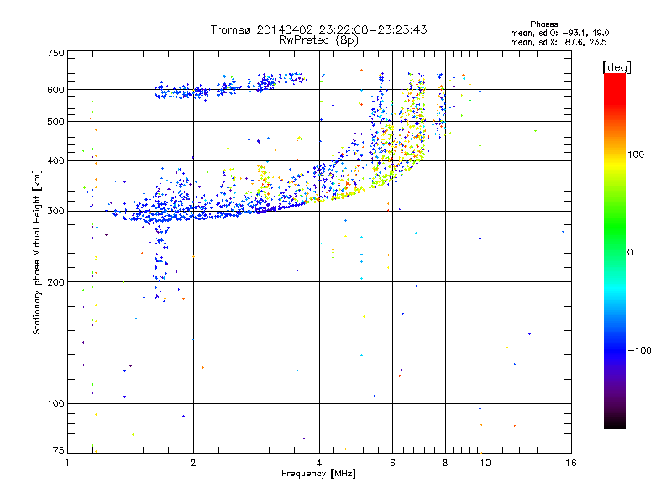Click y-axis tick label "600"
Image resolution: width=672 pixels, height=504 pixels.
click(x=56, y=90)
